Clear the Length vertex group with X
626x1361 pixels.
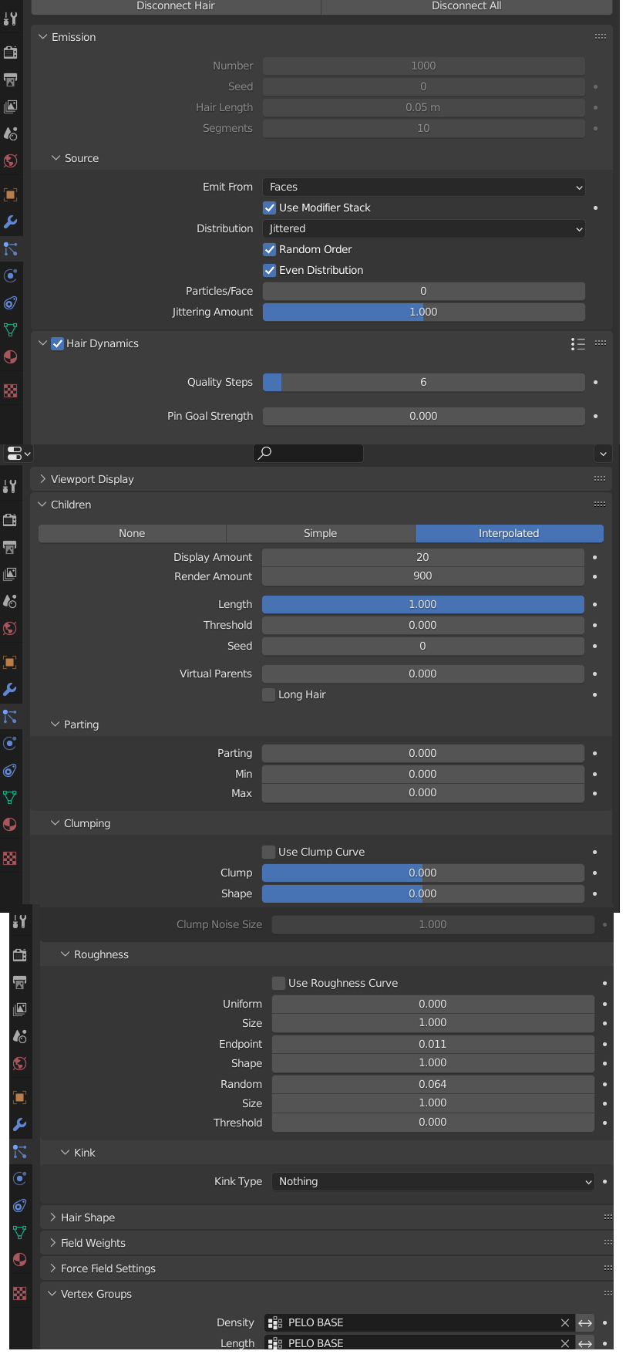565,1343
